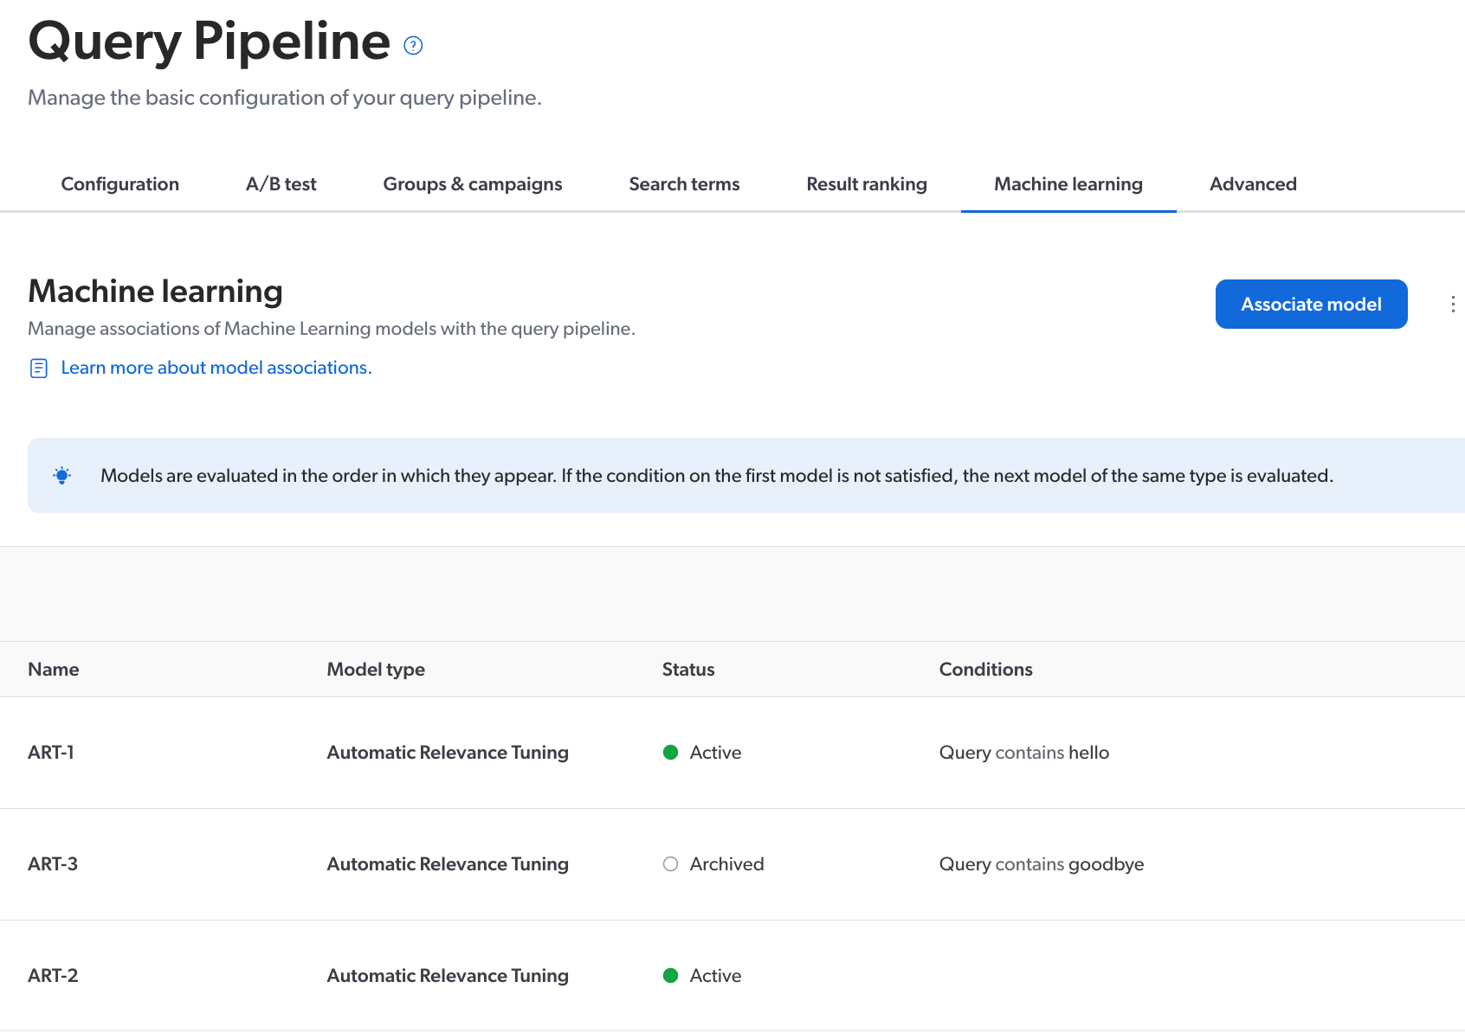Click the green status dot for ART-2
This screenshot has height=1033, width=1465.
(670, 976)
